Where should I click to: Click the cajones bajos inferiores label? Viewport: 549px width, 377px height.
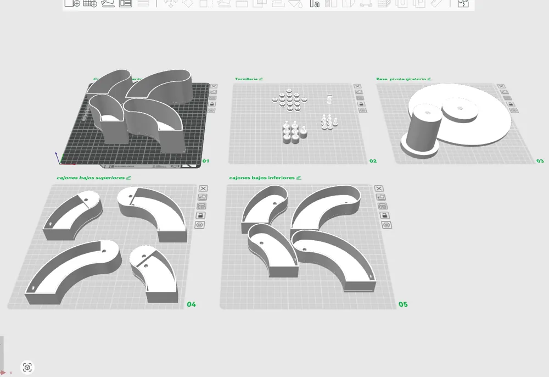tap(262, 178)
